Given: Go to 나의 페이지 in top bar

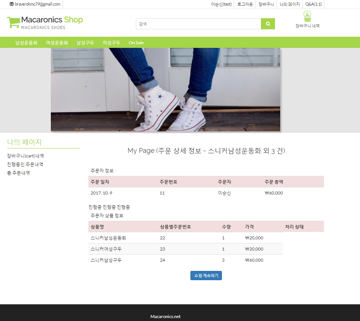Looking at the screenshot, I should (290, 4).
